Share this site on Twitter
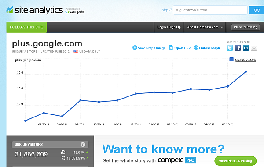This screenshot has width=264, height=167. pyautogui.click(x=230, y=48)
